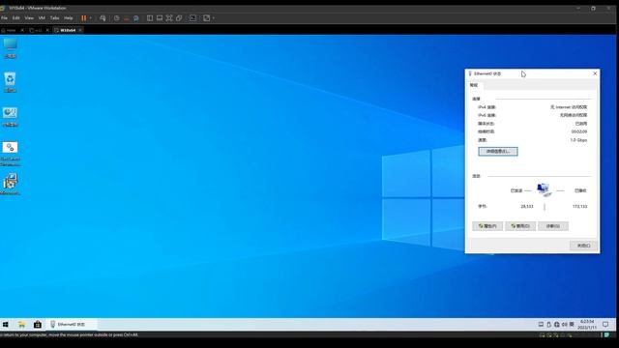This screenshot has width=619, height=348.
Task: Open the snapshot manager icon
Action: point(136,18)
